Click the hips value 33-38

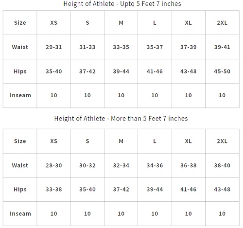coord(54,189)
